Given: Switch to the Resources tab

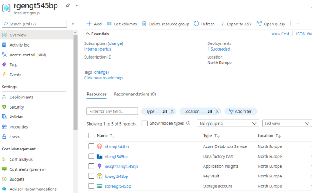Looking at the screenshot, I should (97, 94).
